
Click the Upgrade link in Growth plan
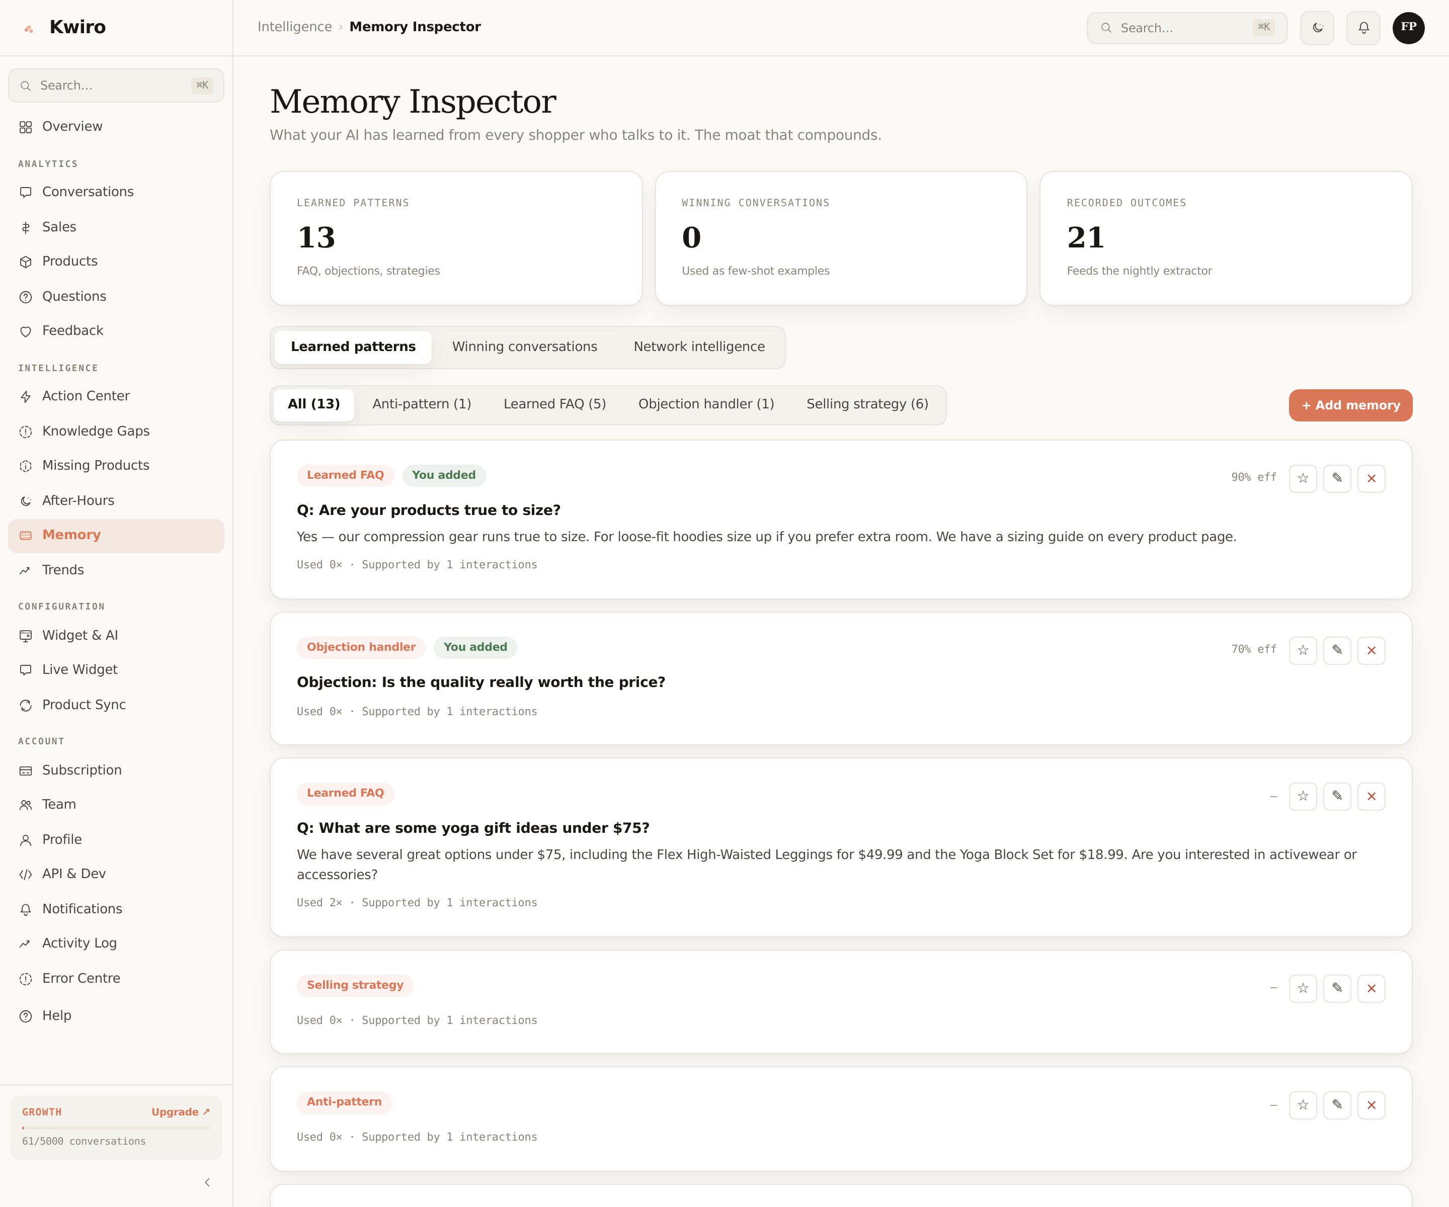pyautogui.click(x=181, y=1112)
